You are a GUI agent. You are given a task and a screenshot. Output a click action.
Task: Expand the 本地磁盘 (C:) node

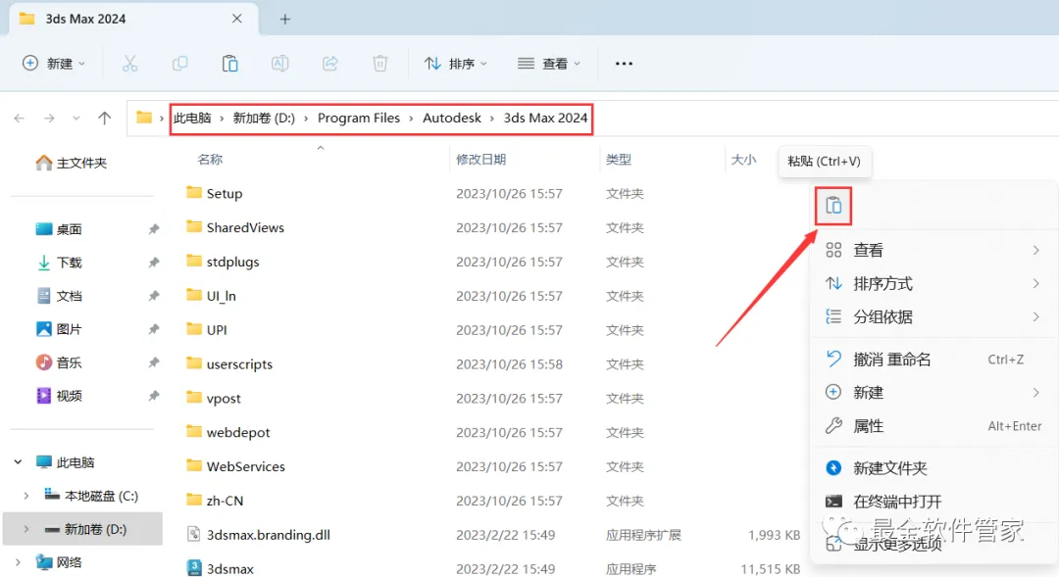26,496
